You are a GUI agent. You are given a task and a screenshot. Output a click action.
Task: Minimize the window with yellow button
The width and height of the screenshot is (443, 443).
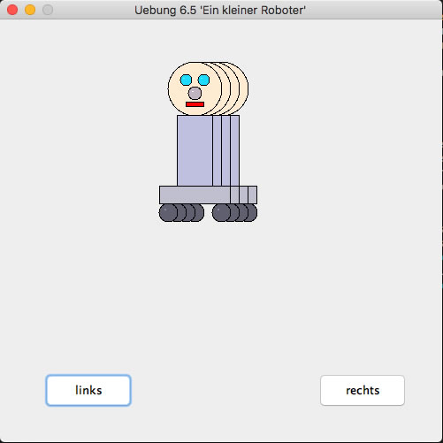click(30, 10)
